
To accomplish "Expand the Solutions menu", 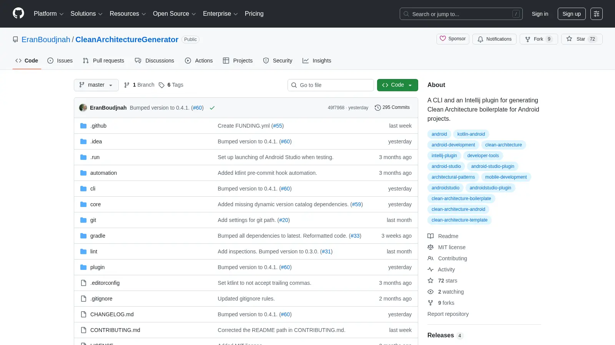I will (86, 14).
